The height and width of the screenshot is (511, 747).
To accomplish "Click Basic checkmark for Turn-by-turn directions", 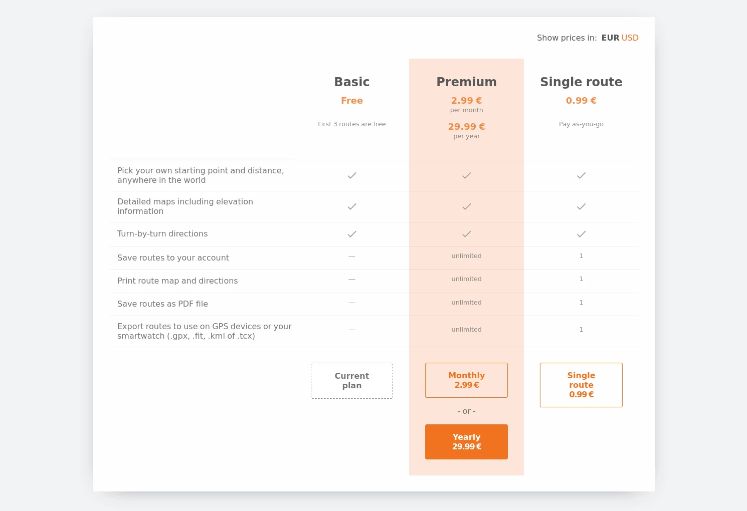I will [352, 234].
